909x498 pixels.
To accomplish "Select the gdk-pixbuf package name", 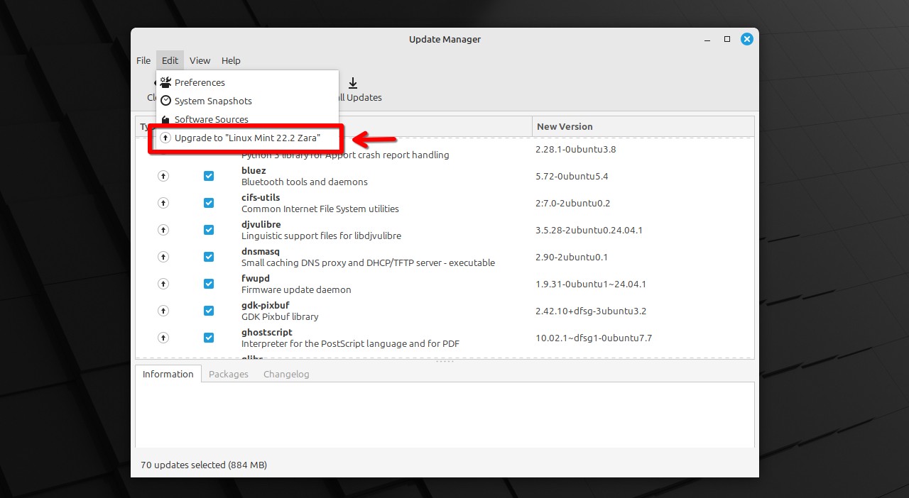I will 266,306.
